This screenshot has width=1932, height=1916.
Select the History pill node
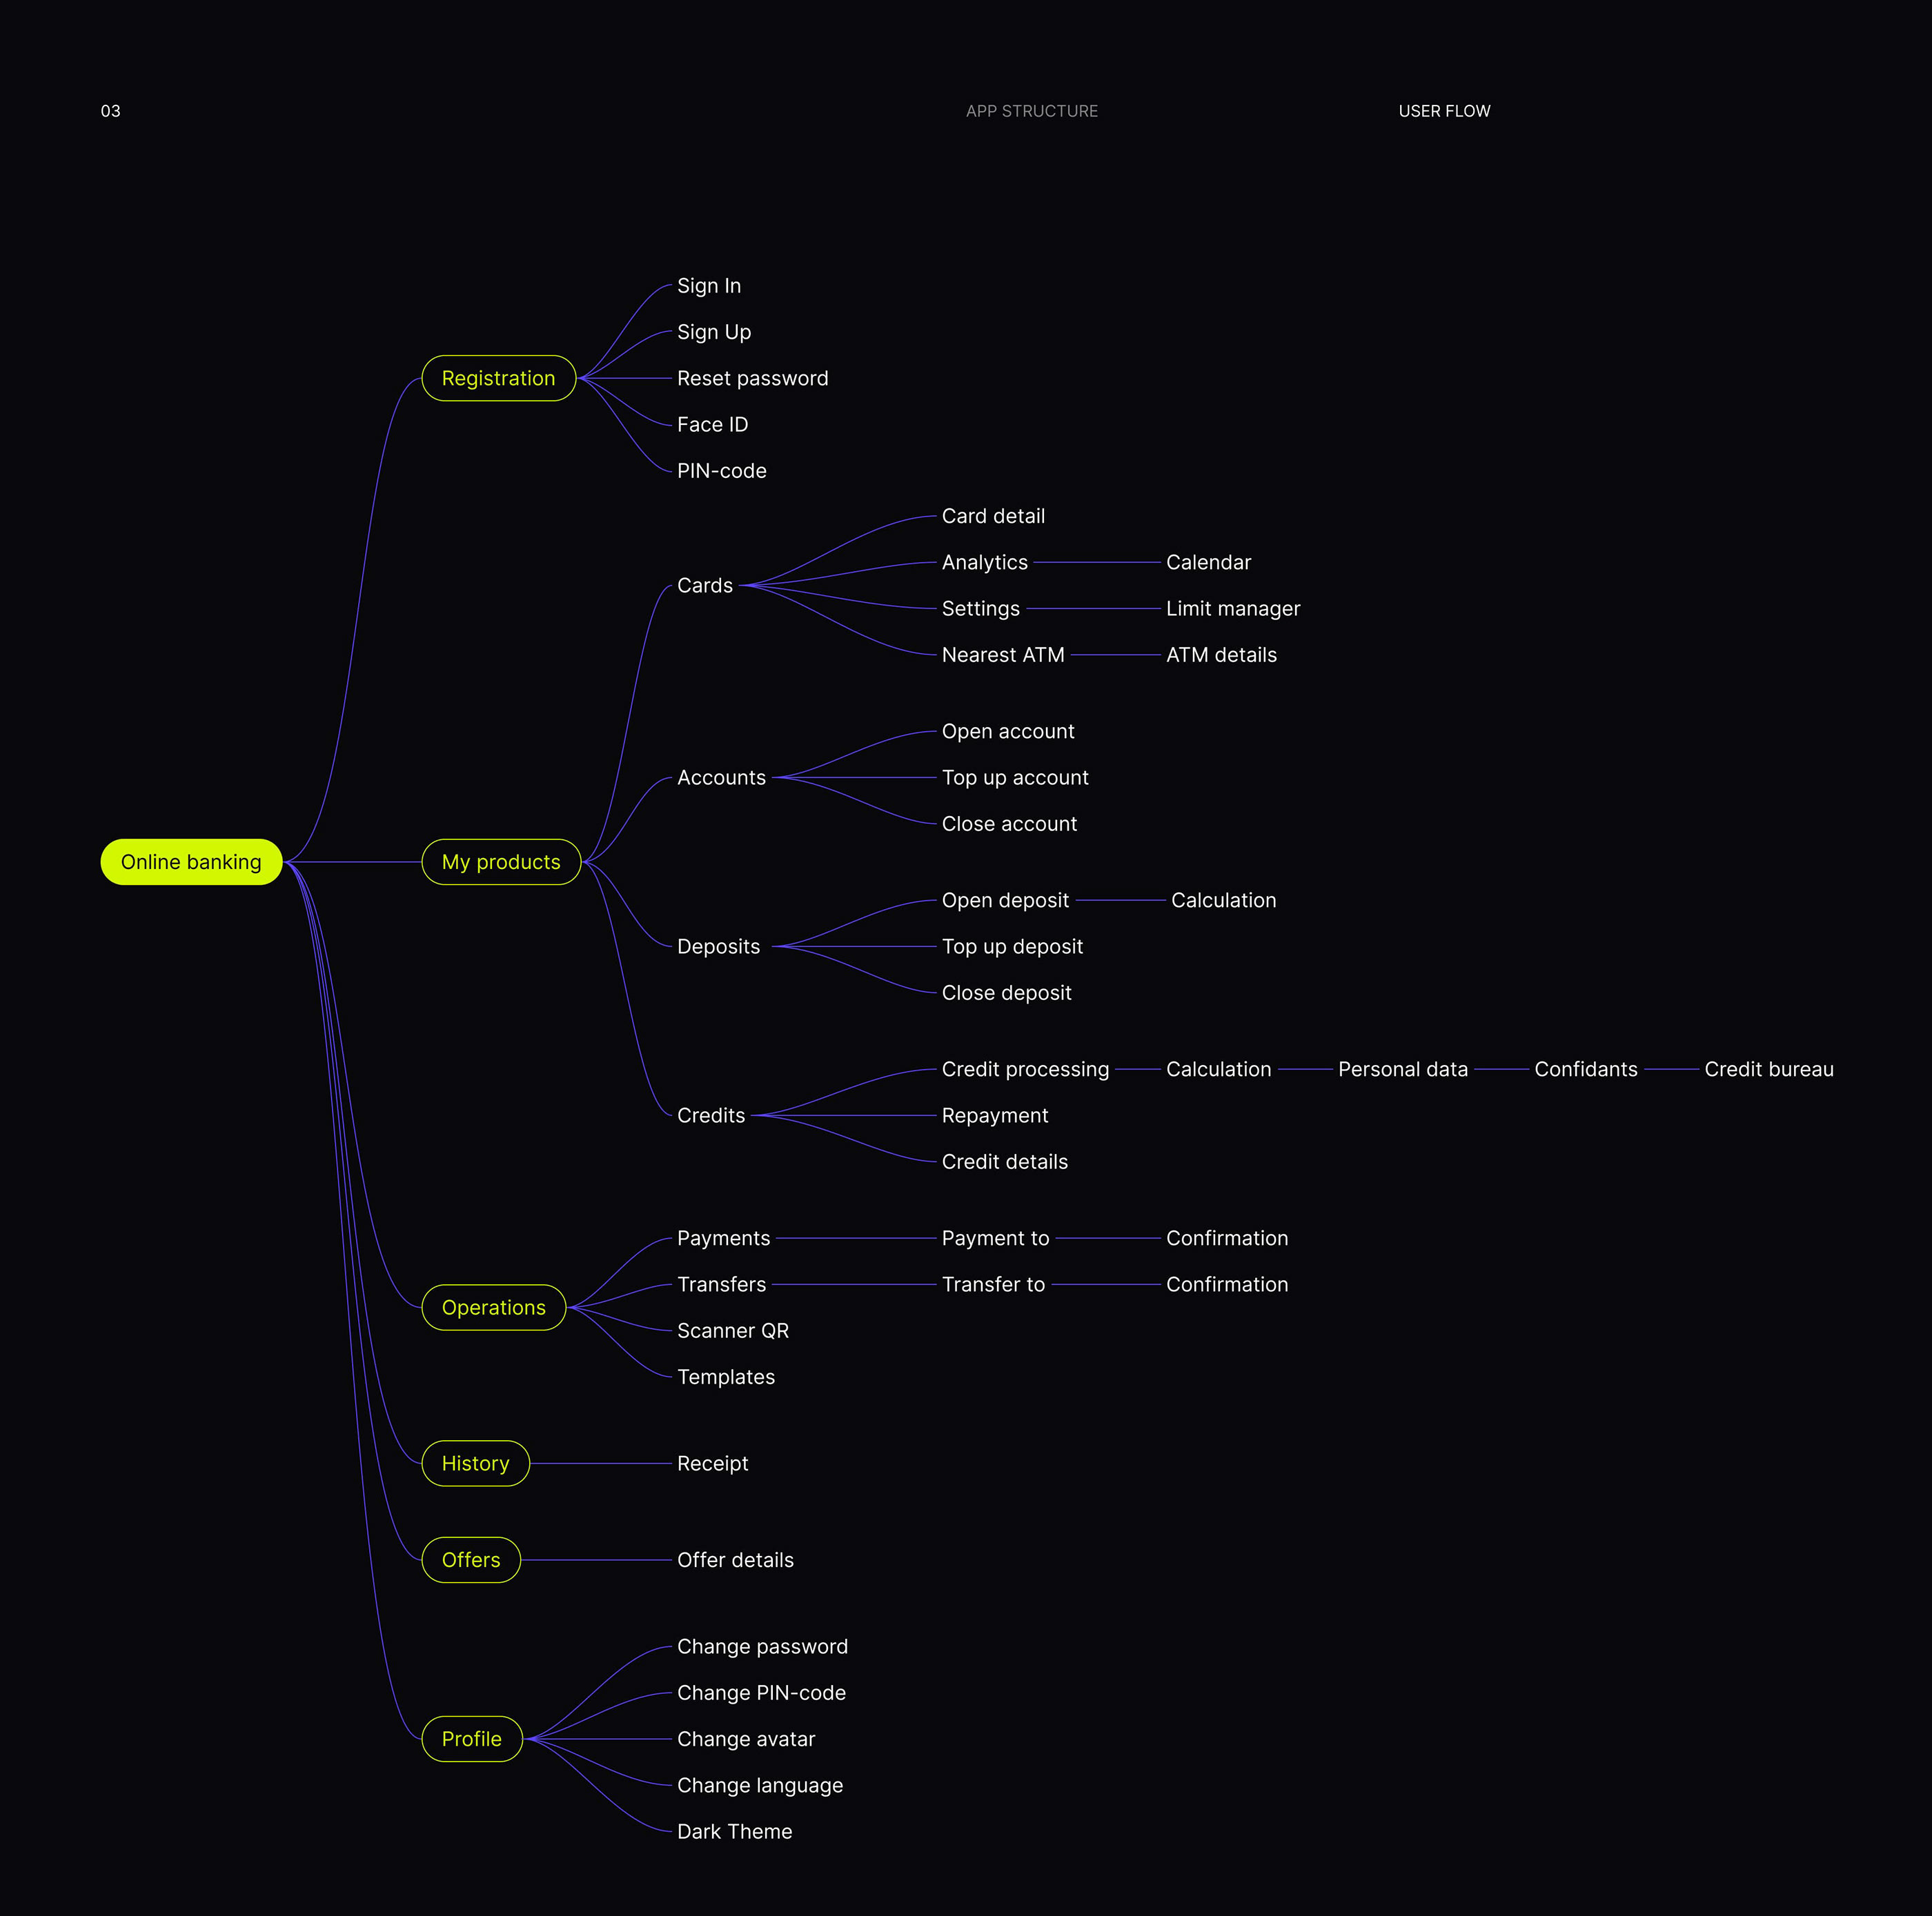click(475, 1464)
